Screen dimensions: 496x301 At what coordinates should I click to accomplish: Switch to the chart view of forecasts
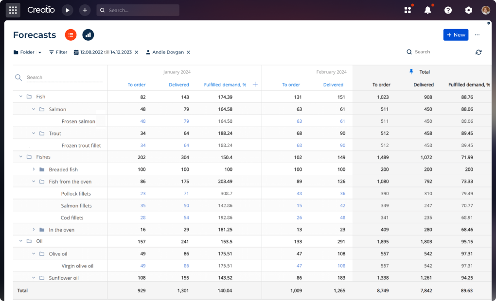pos(88,35)
